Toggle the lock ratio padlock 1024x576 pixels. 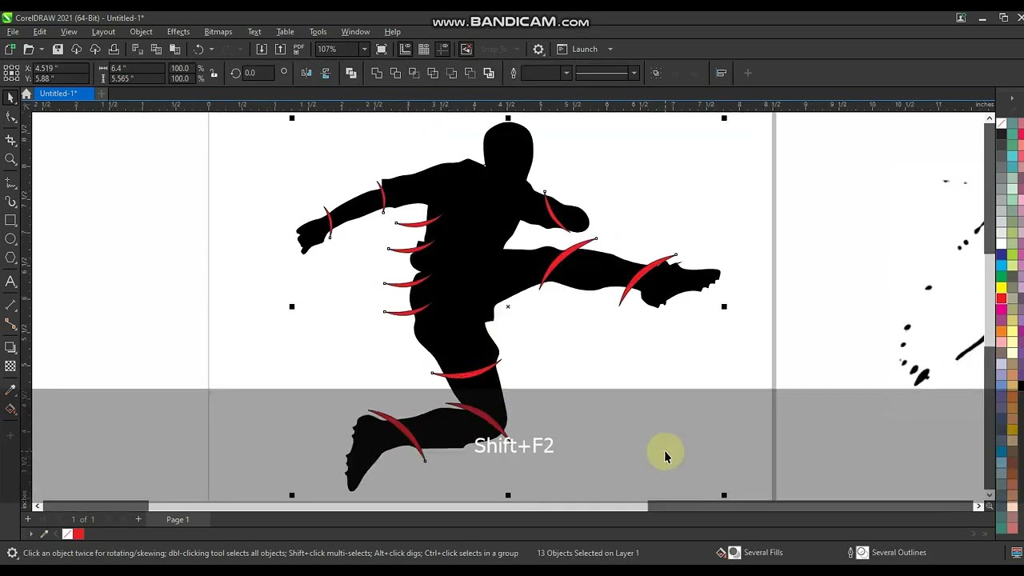[214, 74]
